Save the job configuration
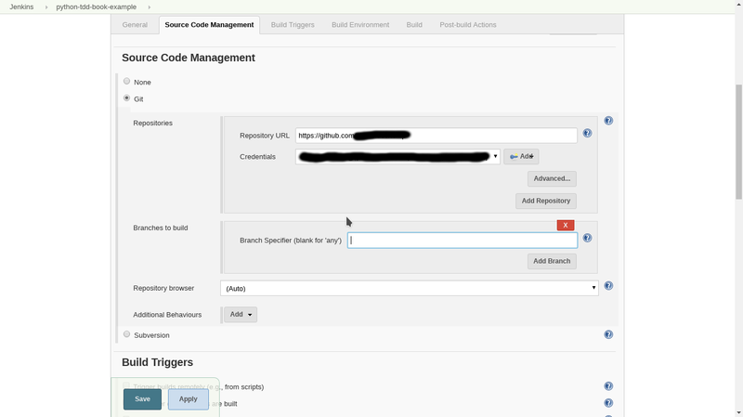743x417 pixels. pos(142,399)
